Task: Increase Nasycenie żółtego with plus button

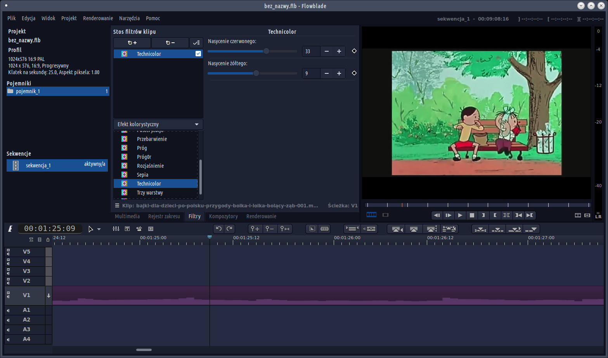Action: [x=339, y=73]
